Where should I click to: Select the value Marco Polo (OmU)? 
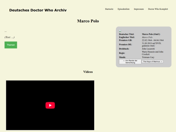click(x=151, y=34)
